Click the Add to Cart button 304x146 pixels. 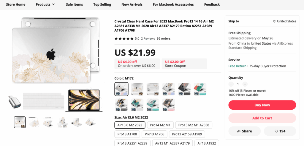click(x=262, y=118)
